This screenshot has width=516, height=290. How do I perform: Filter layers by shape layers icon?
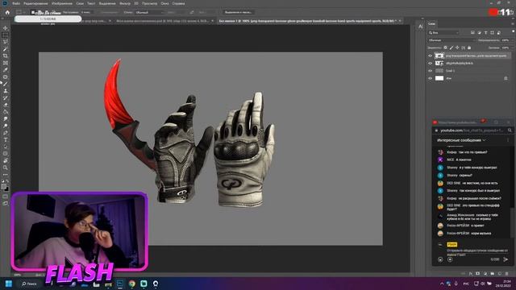point(493,32)
